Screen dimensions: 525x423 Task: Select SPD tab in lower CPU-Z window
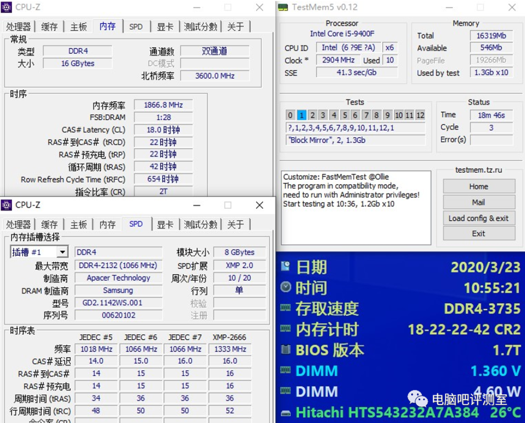click(x=136, y=224)
